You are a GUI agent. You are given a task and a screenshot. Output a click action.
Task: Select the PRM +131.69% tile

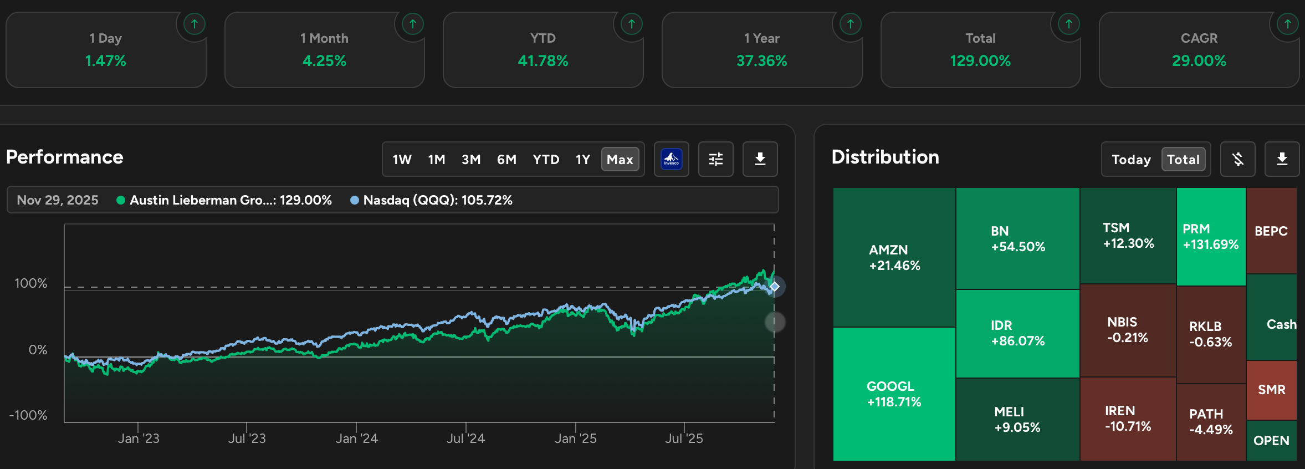1211,237
